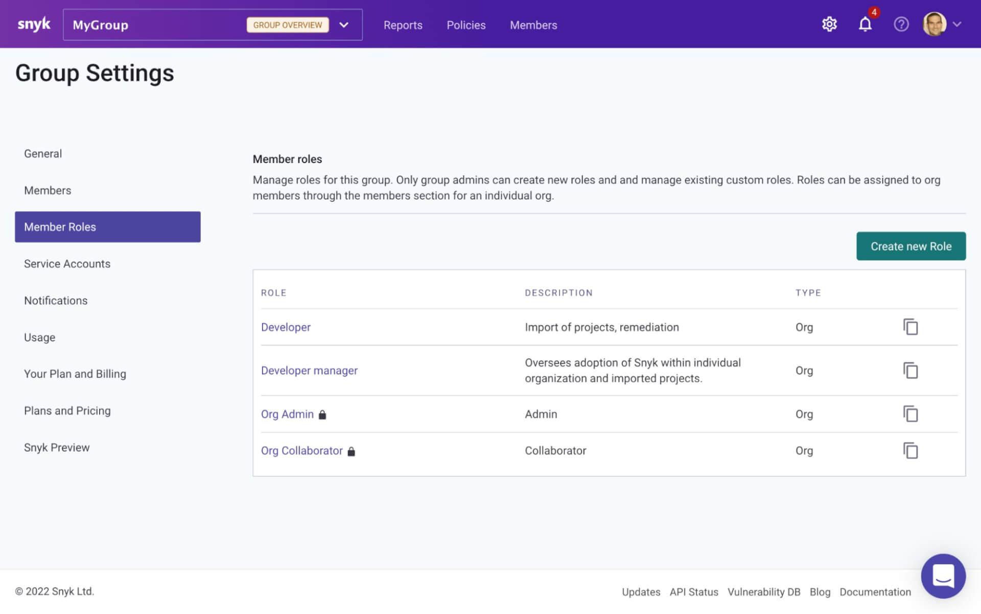The image size is (981, 614).
Task: Click the Member roles section heading
Action: [287, 159]
